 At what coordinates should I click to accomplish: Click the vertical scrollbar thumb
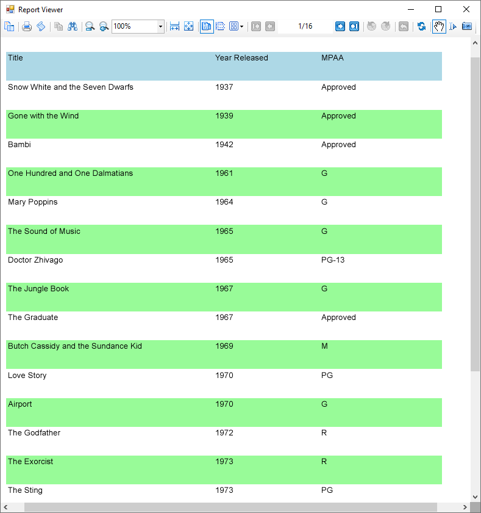pyautogui.click(x=475, y=214)
